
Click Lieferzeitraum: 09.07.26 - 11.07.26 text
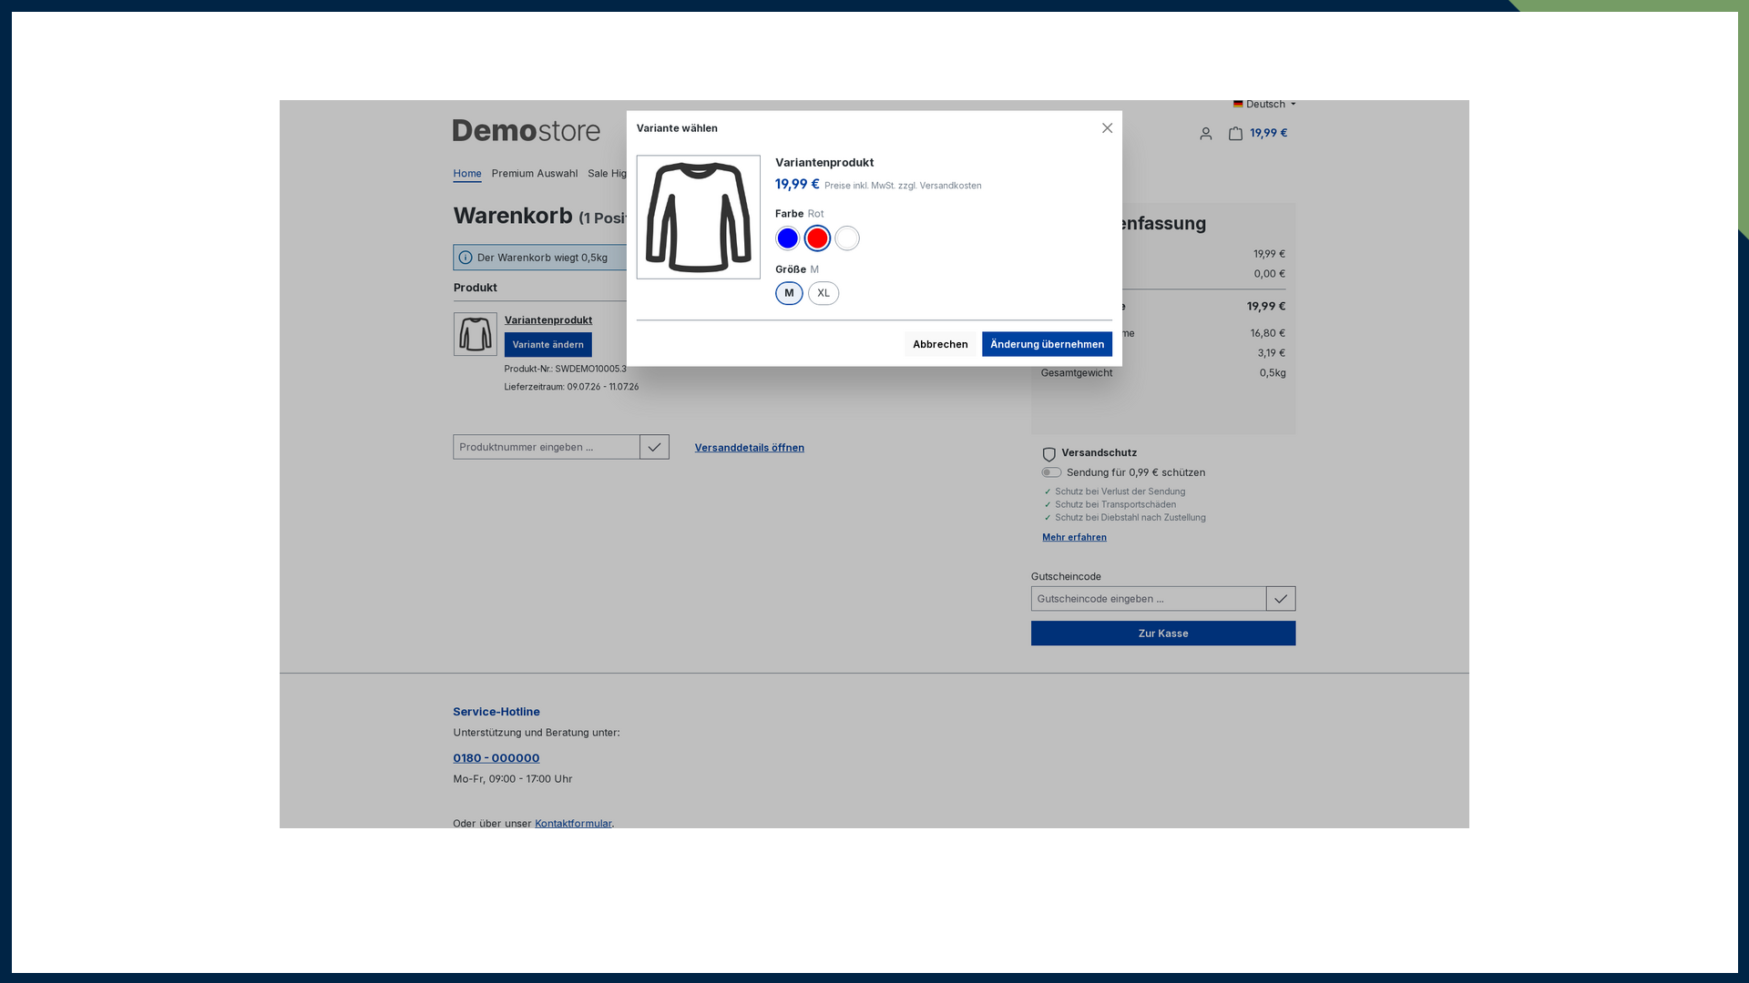tap(571, 388)
